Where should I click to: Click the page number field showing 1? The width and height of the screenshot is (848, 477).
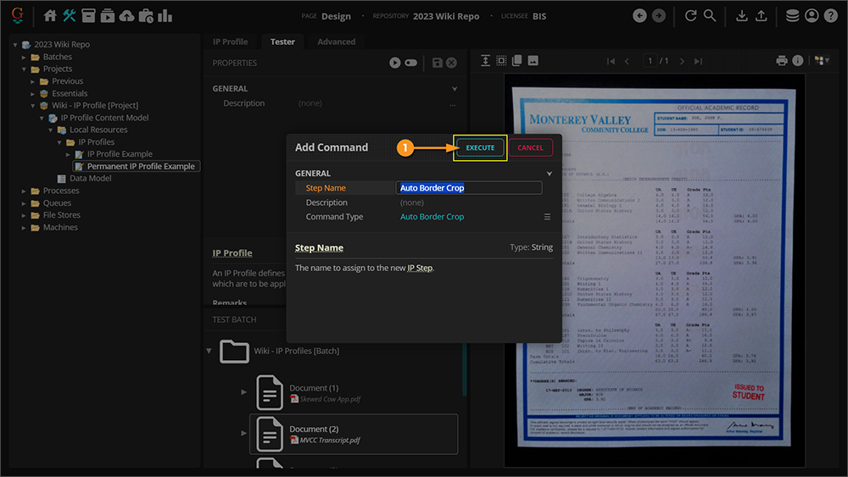click(x=650, y=60)
